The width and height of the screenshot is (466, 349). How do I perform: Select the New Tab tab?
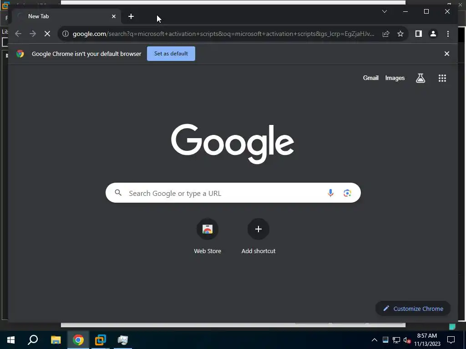[66, 17]
